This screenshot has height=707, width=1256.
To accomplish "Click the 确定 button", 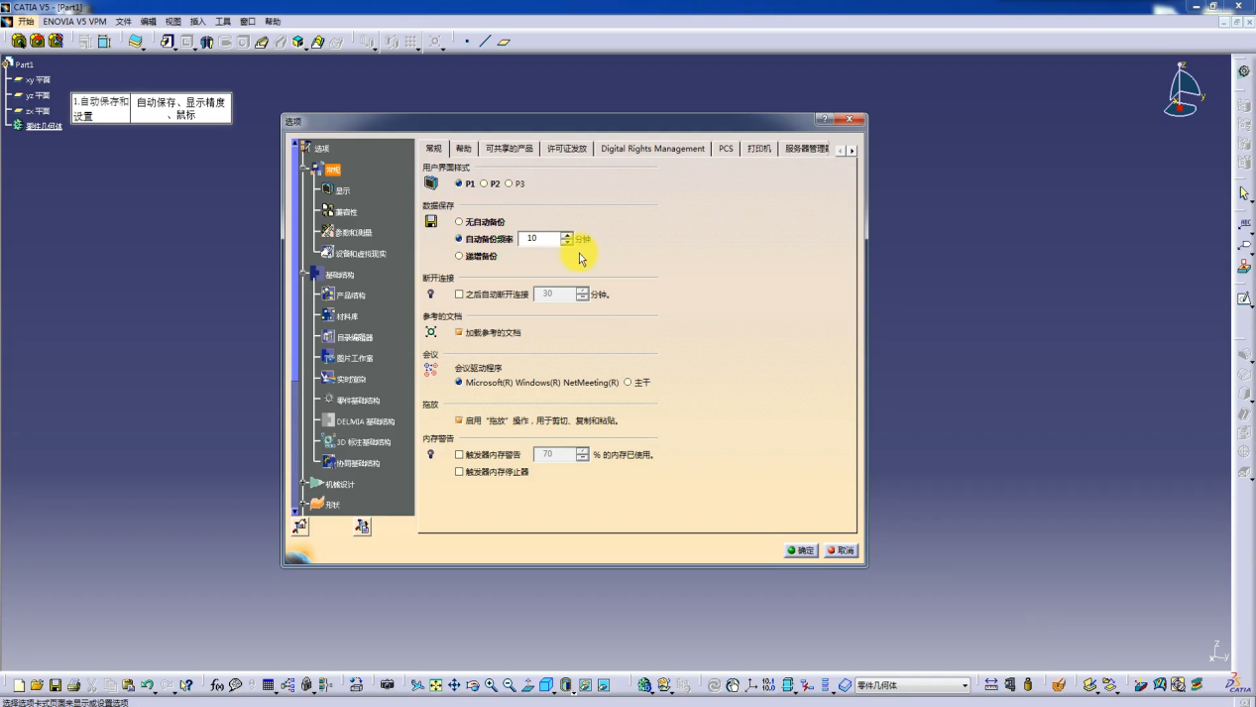I will [801, 550].
